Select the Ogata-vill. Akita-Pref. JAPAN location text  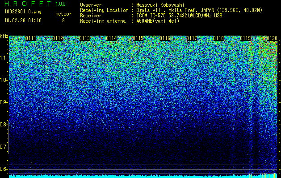[x=199, y=10]
